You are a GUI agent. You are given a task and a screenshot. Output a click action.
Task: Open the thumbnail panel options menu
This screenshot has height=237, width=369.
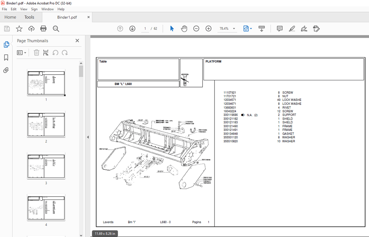[x=21, y=53]
